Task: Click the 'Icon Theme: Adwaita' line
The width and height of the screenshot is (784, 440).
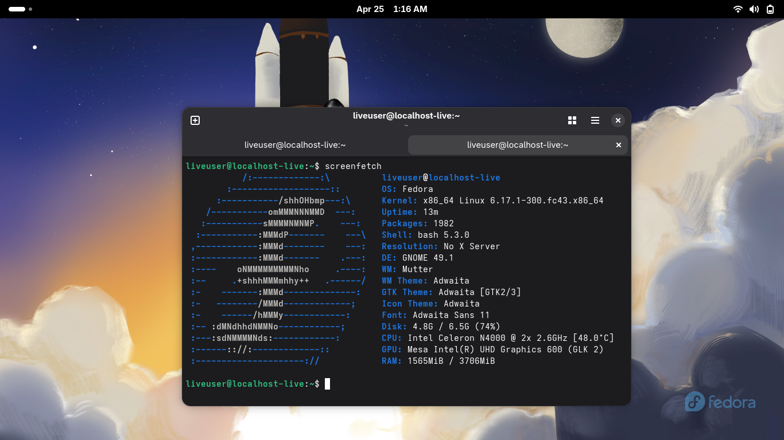Action: click(430, 304)
